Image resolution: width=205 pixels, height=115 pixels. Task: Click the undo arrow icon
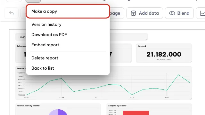[x=12, y=13]
